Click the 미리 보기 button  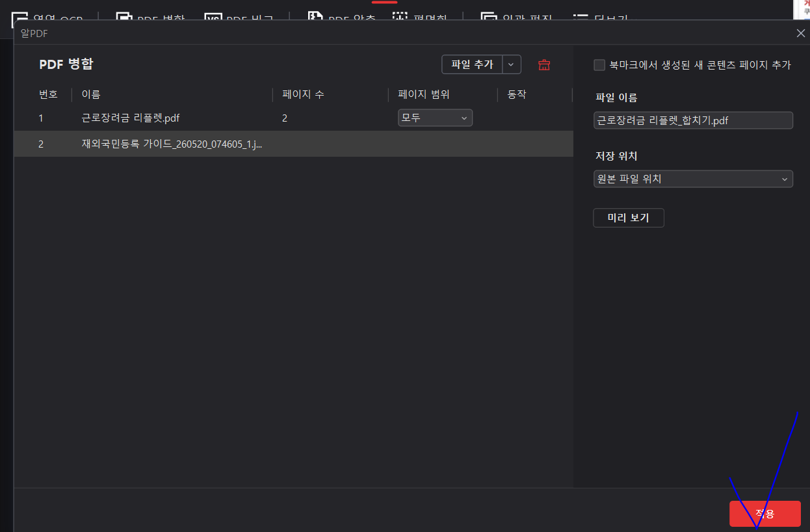pos(629,218)
